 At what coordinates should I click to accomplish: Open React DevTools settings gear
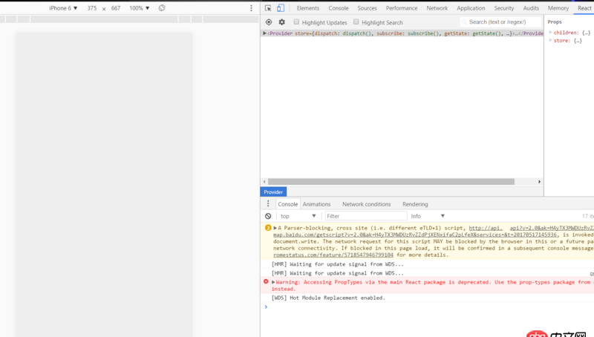[281, 22]
